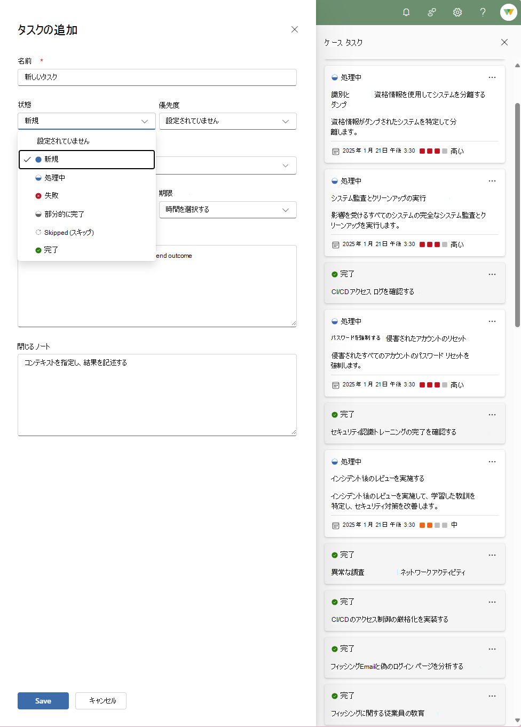This screenshot has width=521, height=727.
Task: Open CI/CD のアクセス制御の厳格化を実装する task
Action: 390,619
